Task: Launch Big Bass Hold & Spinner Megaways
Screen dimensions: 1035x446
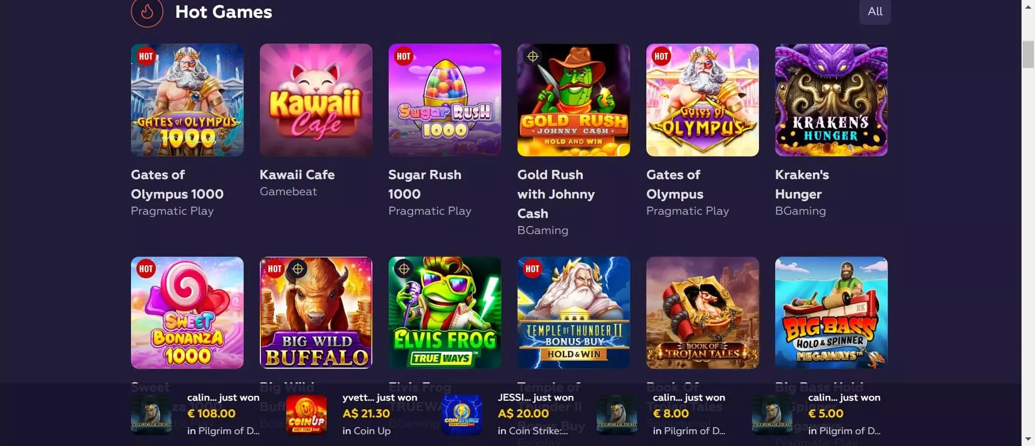Action: (831, 313)
